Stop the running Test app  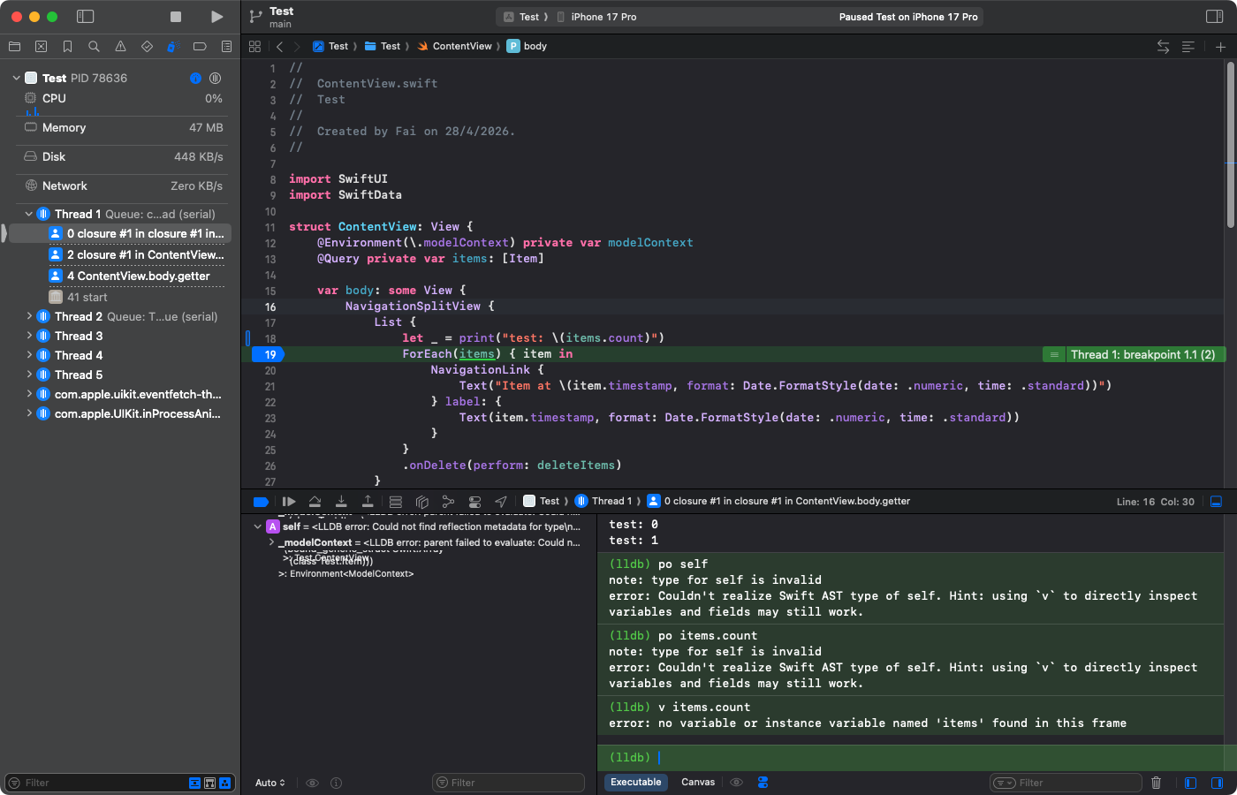pos(176,17)
